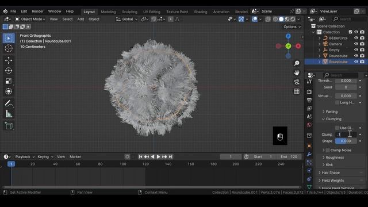The image size is (368, 207).
Task: Hide the Empty object via eye icon
Action: click(356, 50)
